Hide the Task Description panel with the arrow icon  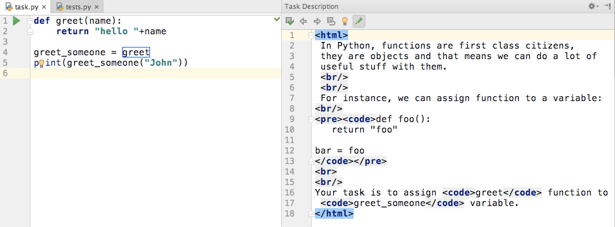pos(608,6)
